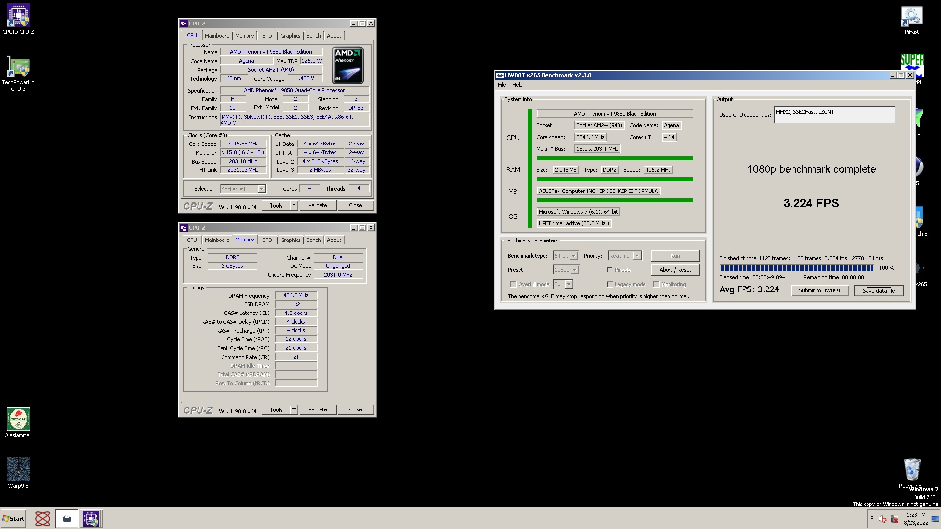Screen dimensions: 941x529
Task: Click the Core Voltage 1.488 V value
Action: pyautogui.click(x=305, y=78)
